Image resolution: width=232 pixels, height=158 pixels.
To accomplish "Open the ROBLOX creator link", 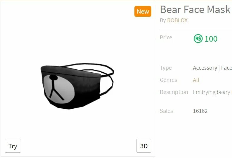I will tap(177, 20).
